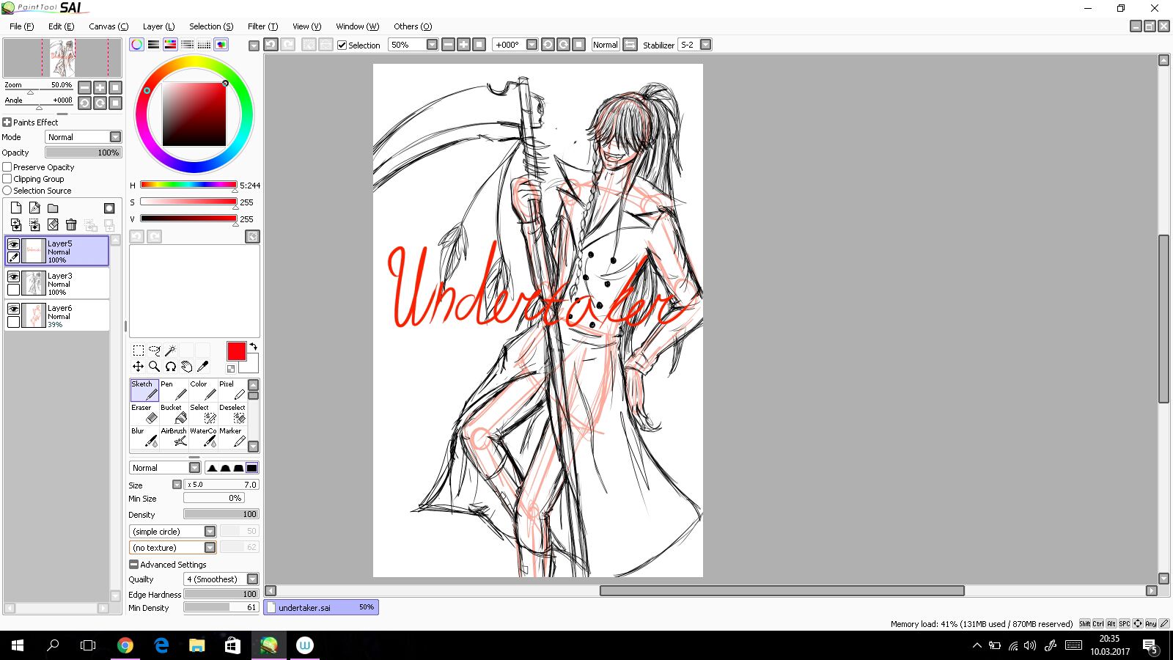
Task: Open the brush blend mode Normal dropdown
Action: [165, 468]
